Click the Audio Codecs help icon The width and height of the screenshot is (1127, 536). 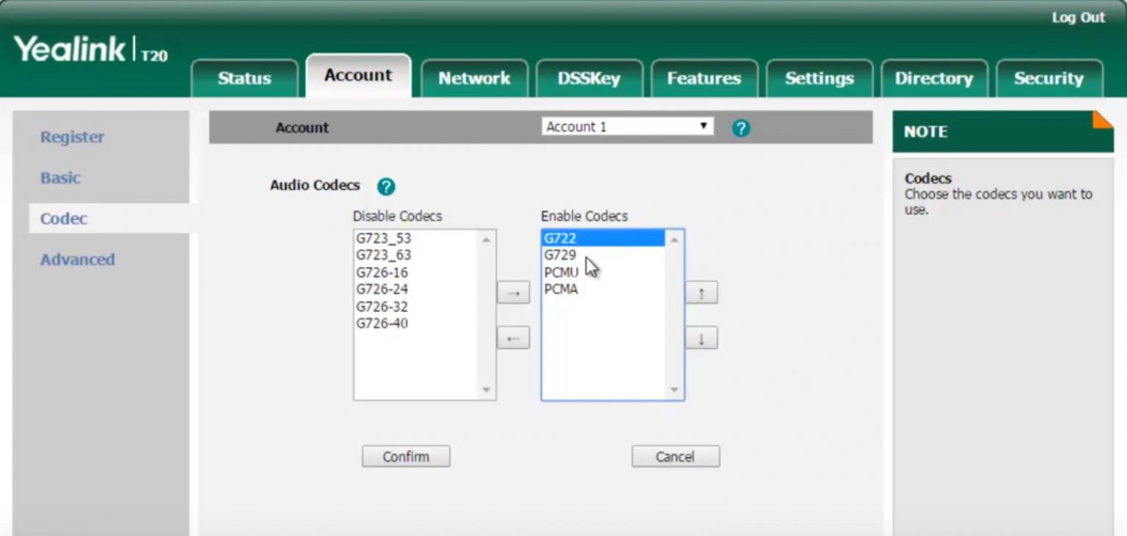(x=386, y=187)
